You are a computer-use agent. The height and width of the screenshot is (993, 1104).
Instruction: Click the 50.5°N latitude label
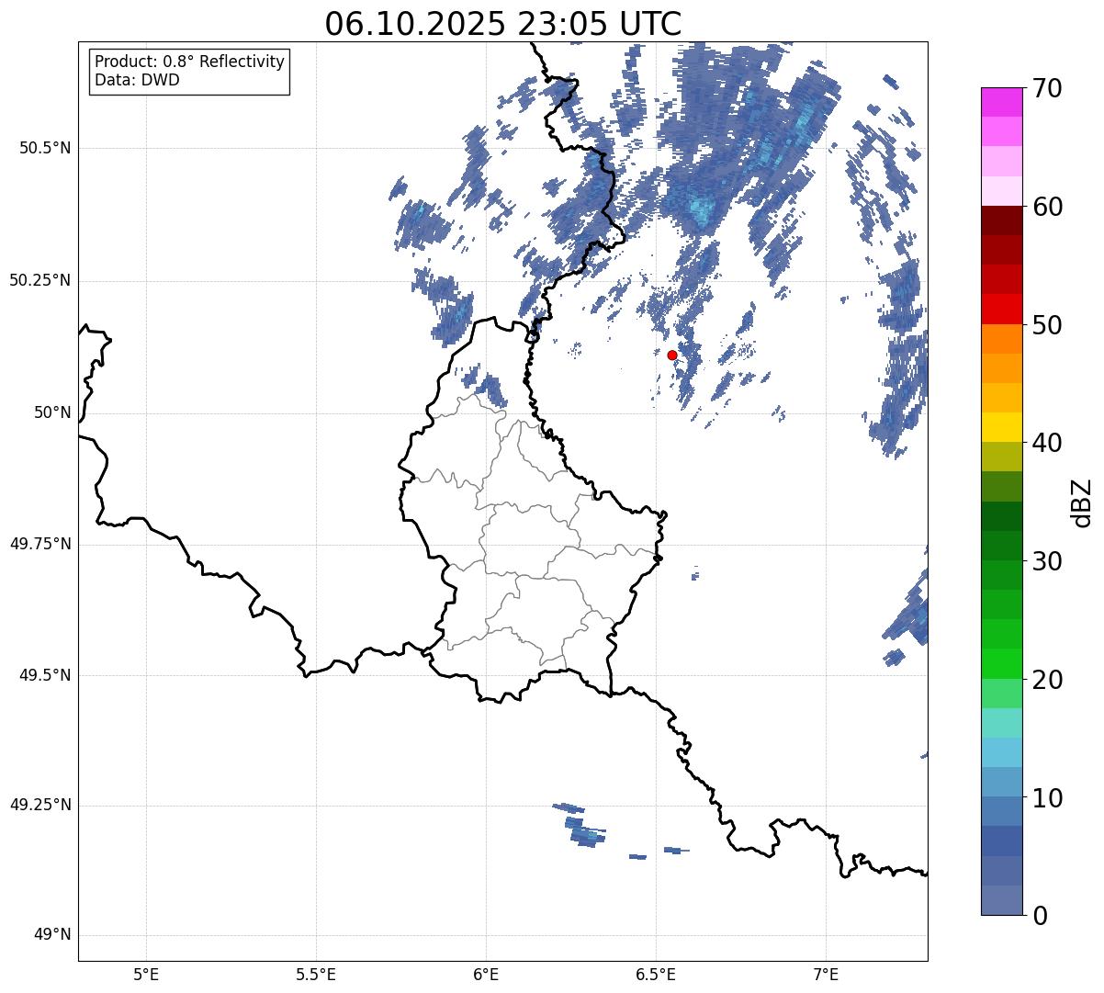tap(45, 148)
